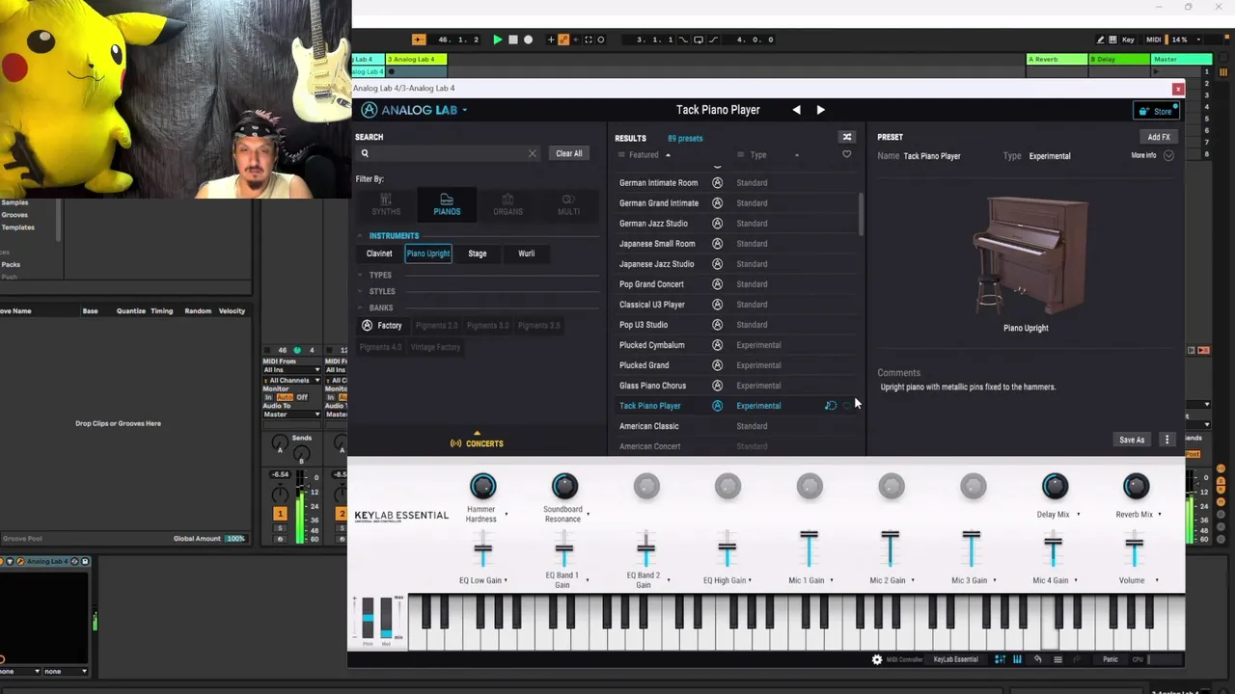Toggle the Factory bank filter

382,326
